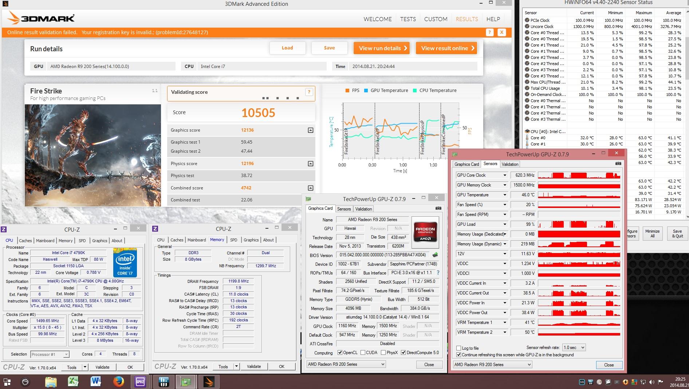Open the VRM Temperature 1 sensor dropdown
Image resolution: width=689 pixels, height=389 pixels.
[505, 322]
